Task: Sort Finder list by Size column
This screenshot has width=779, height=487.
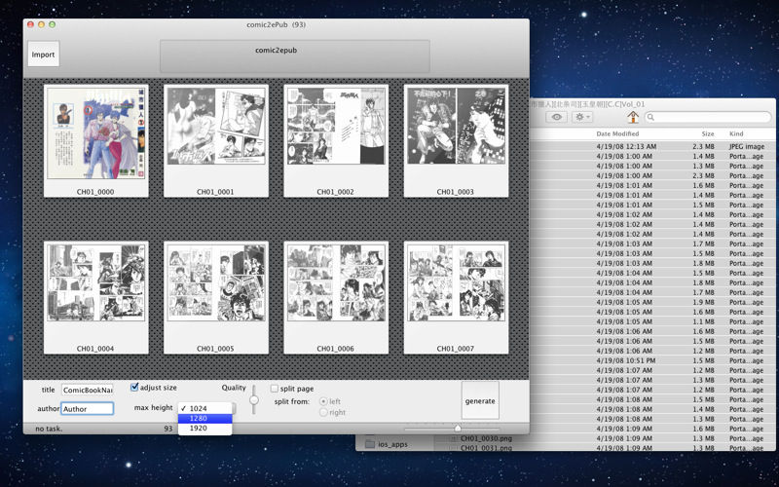Action: point(707,133)
